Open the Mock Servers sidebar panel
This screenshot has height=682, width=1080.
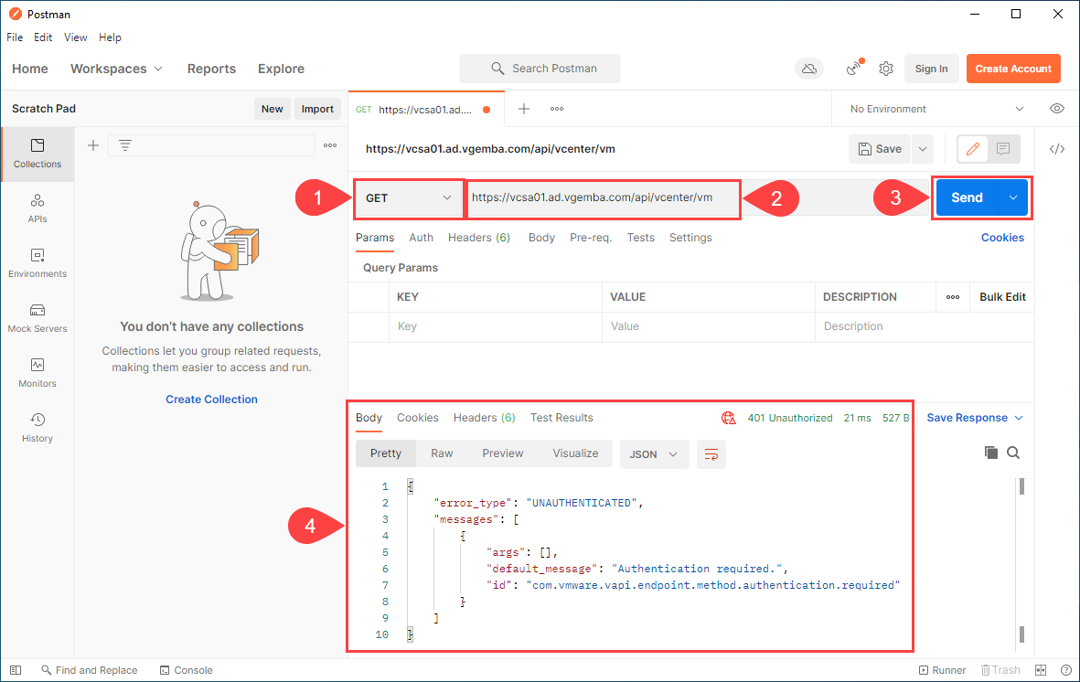click(37, 318)
